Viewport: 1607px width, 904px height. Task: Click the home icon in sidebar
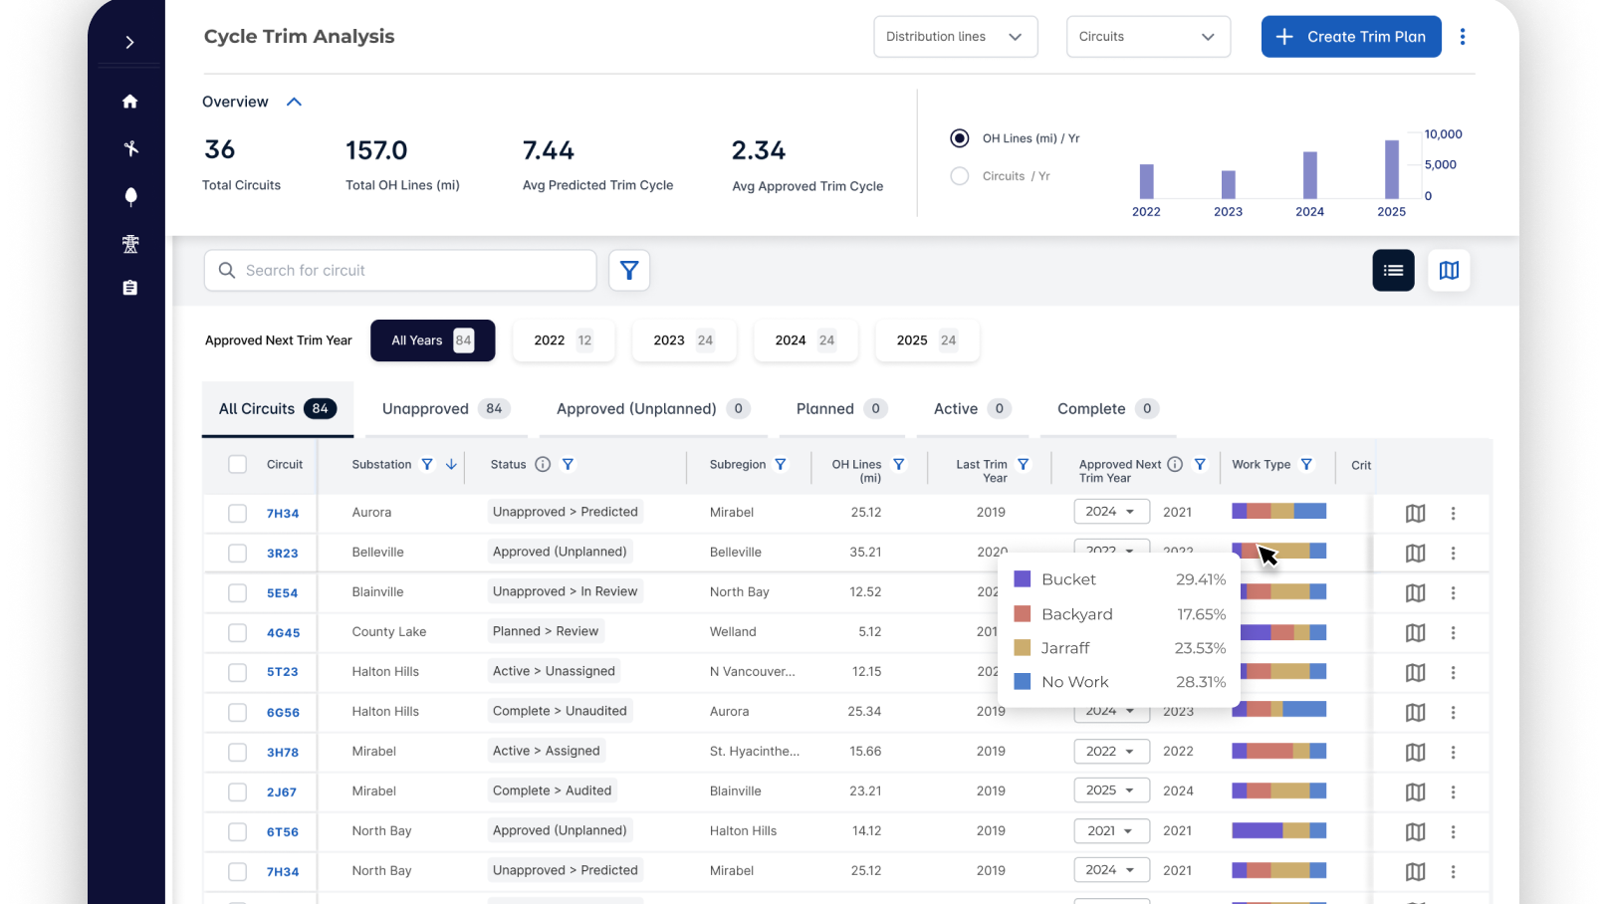pyautogui.click(x=129, y=102)
